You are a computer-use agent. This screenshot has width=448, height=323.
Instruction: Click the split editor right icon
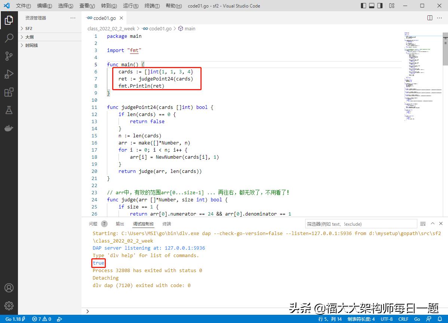coord(430,18)
